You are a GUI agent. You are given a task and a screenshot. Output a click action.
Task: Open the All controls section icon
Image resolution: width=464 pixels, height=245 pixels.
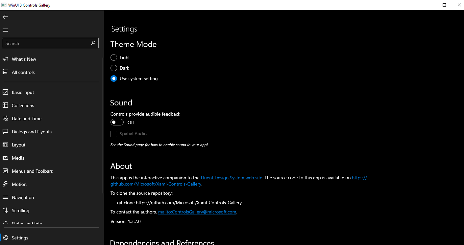[5, 72]
